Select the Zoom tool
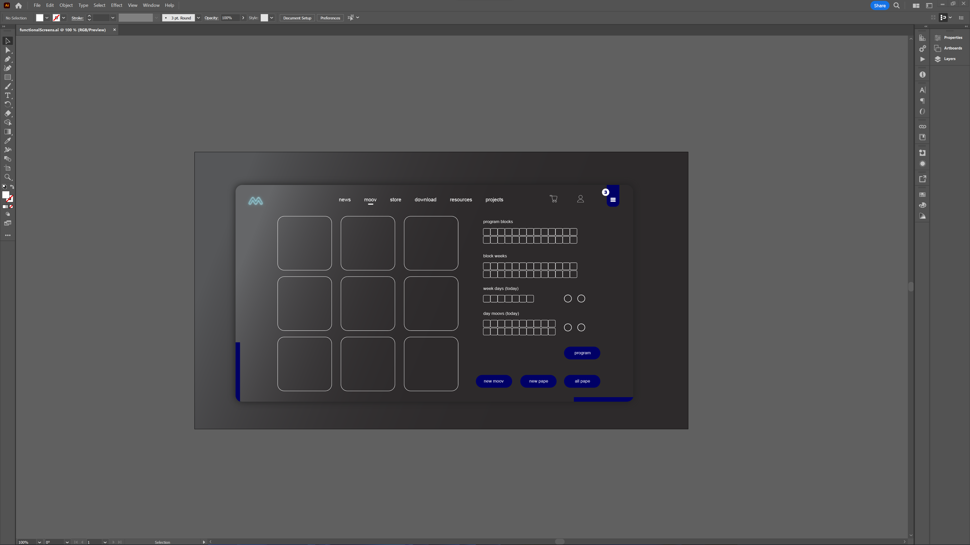The image size is (970, 545). (x=8, y=177)
